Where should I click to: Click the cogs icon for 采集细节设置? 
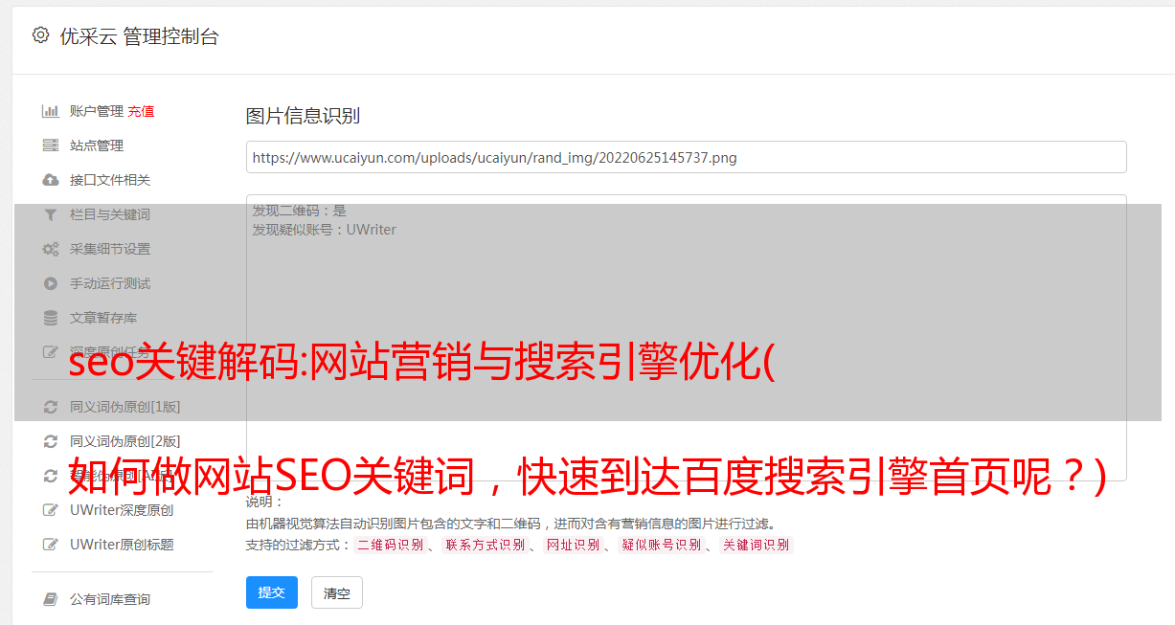[x=51, y=249]
